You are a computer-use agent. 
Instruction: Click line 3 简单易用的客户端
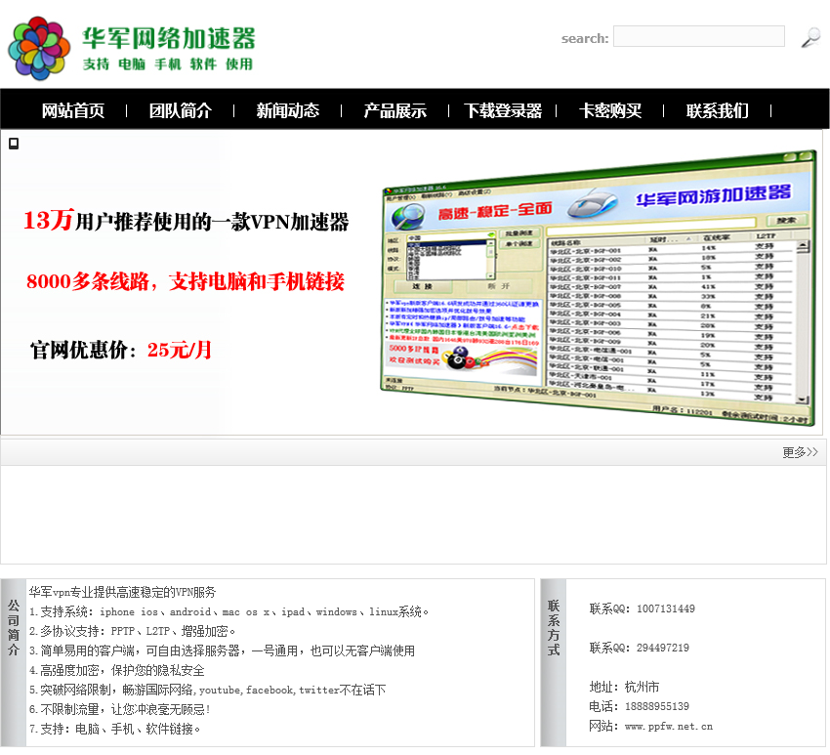tap(222, 651)
